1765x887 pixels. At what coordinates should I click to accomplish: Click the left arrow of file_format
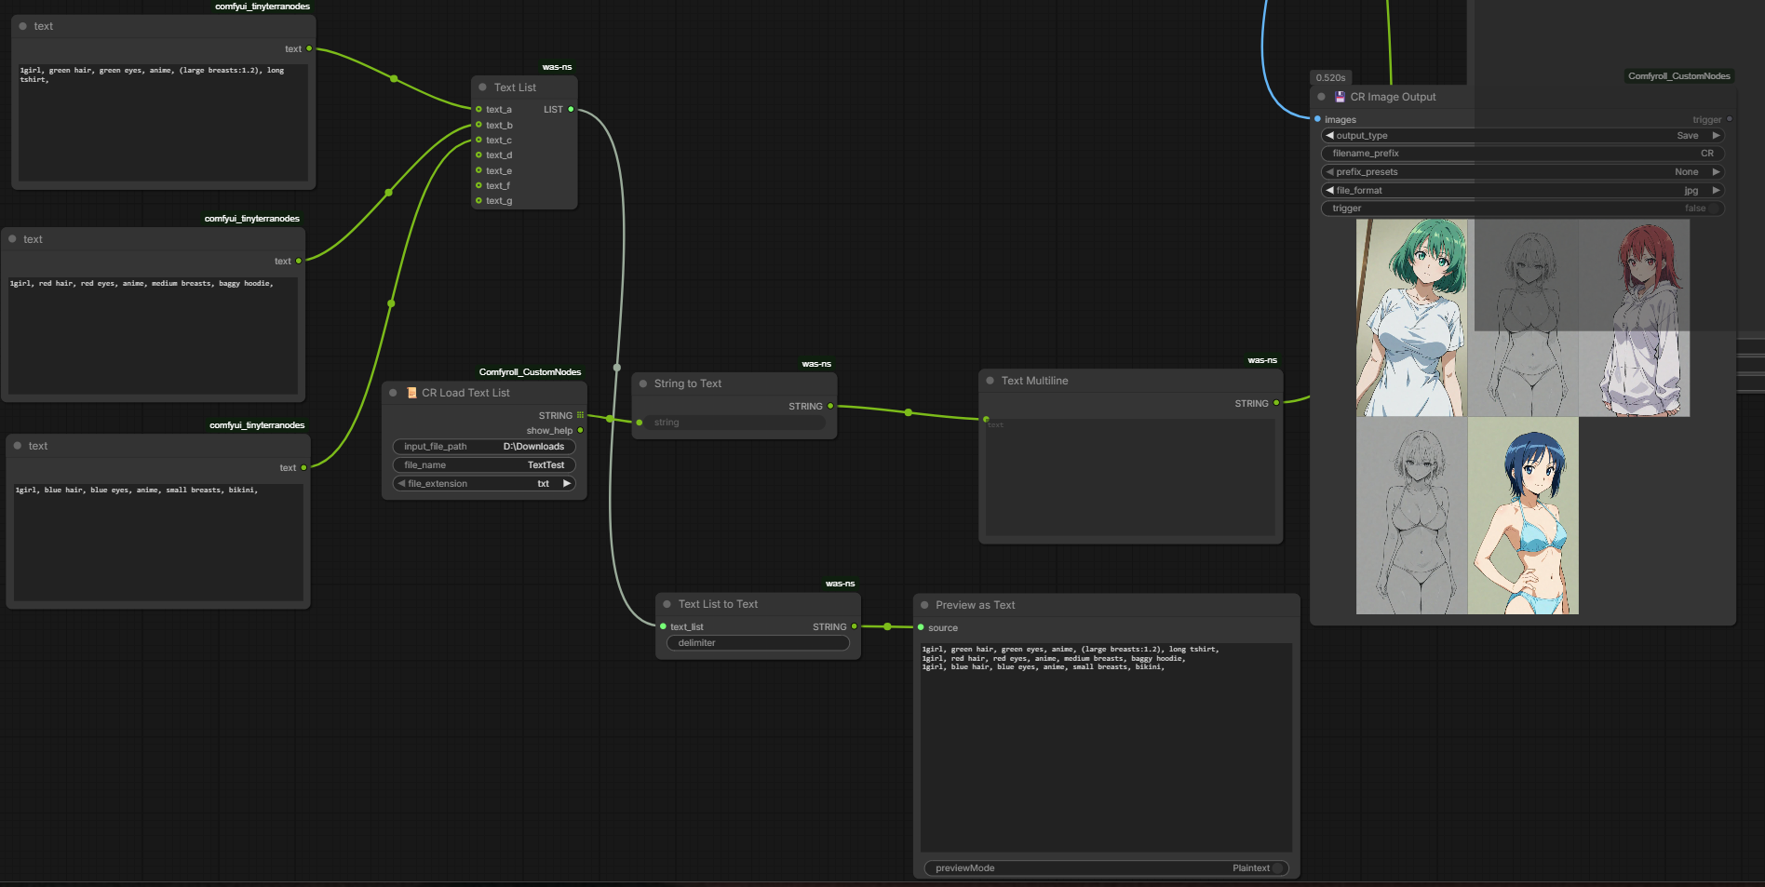[x=1329, y=191]
